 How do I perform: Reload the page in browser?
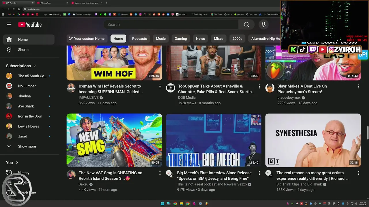pyautogui.click(x=13, y=9)
